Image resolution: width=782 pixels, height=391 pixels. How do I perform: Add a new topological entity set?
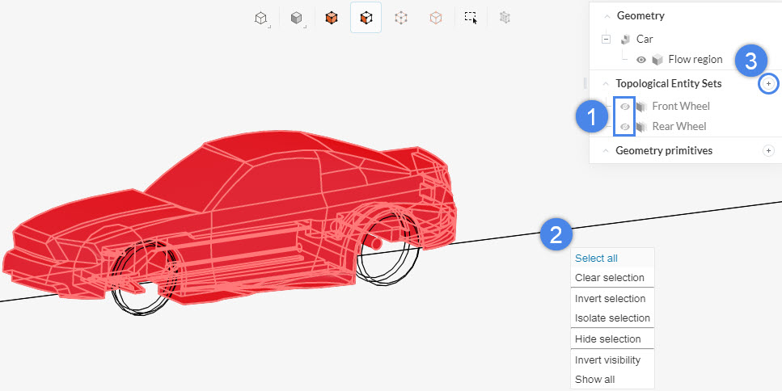coord(768,84)
